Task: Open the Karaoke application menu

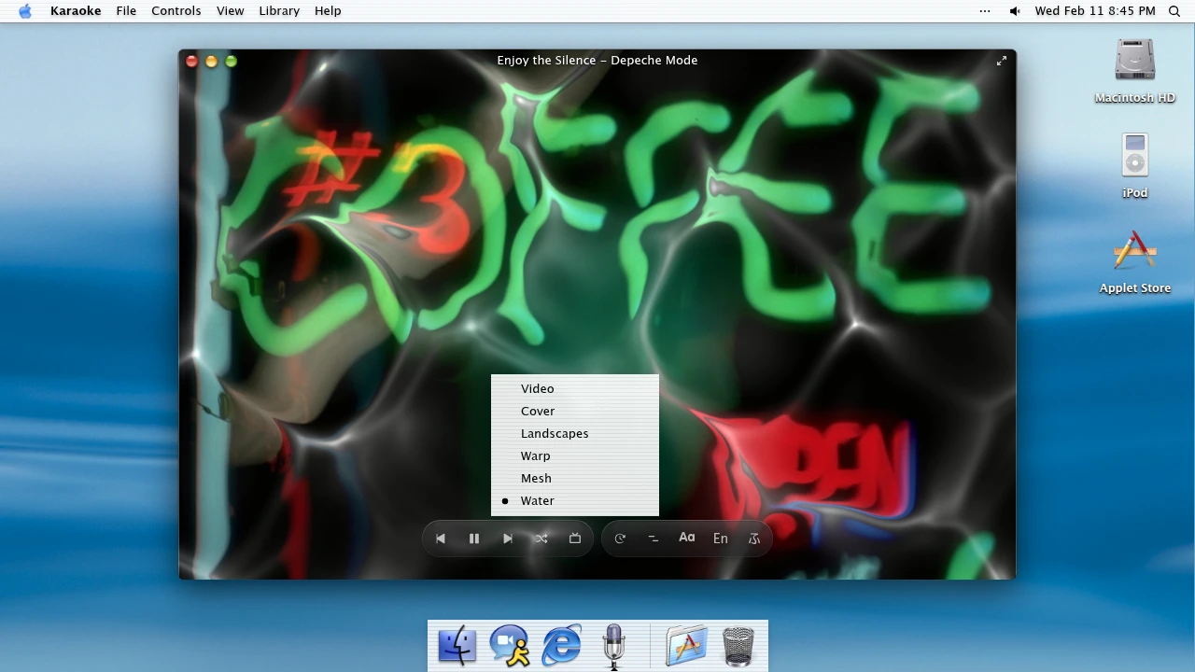Action: pos(76,11)
